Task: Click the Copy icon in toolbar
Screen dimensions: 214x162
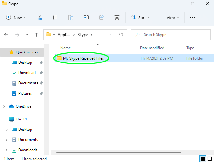Action: pyautogui.click(x=55, y=17)
